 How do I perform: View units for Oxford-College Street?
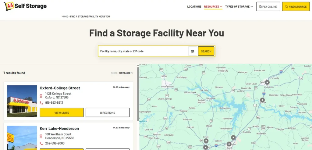pyautogui.click(x=62, y=112)
